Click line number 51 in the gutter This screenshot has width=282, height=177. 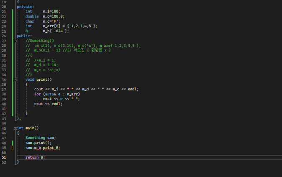click(x=4, y=157)
